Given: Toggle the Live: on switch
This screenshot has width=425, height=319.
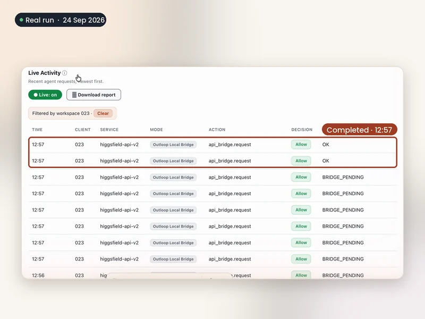Looking at the screenshot, I should [45, 95].
